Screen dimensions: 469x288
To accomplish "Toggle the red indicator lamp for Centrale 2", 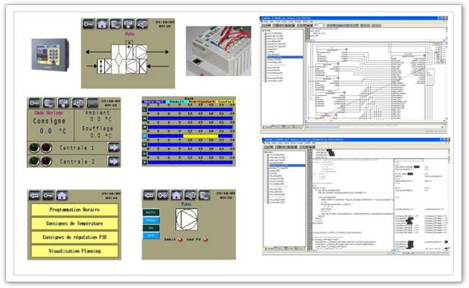I will [46, 162].
